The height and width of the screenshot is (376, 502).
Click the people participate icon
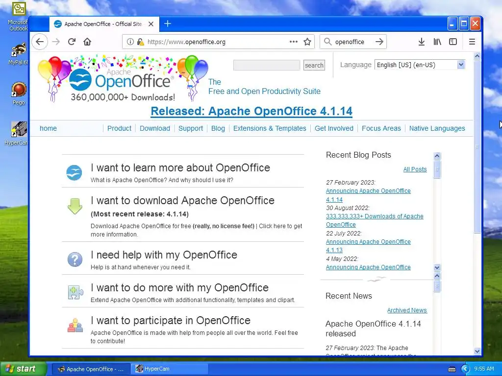(75, 325)
